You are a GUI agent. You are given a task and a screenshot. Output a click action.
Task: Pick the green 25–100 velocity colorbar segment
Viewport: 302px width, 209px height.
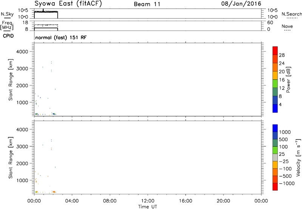(275, 151)
